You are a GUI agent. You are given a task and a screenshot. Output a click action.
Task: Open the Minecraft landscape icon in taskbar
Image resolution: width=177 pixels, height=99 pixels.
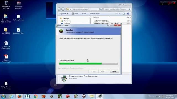click(60, 97)
